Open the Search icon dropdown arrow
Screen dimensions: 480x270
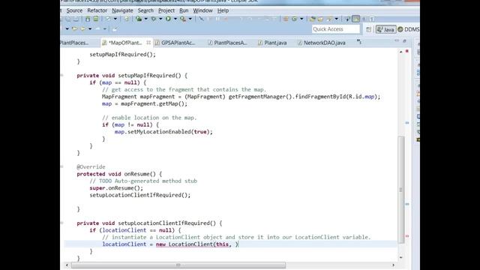pos(337,19)
